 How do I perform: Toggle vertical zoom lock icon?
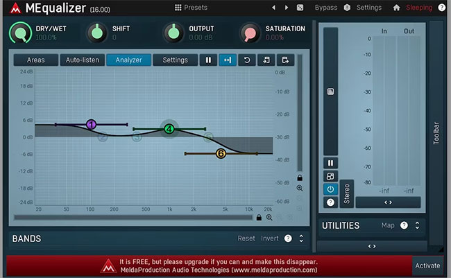point(300,177)
